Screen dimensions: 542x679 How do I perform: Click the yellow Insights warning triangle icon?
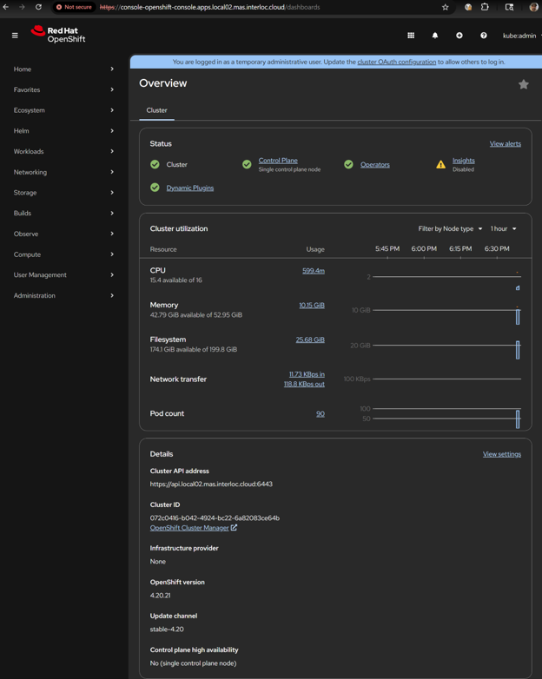[440, 165]
